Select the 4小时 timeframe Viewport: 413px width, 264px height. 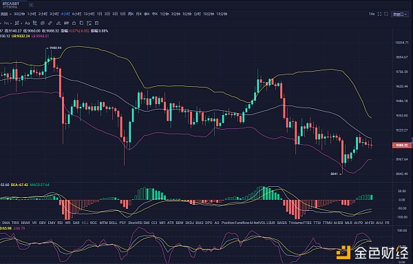tap(65, 14)
